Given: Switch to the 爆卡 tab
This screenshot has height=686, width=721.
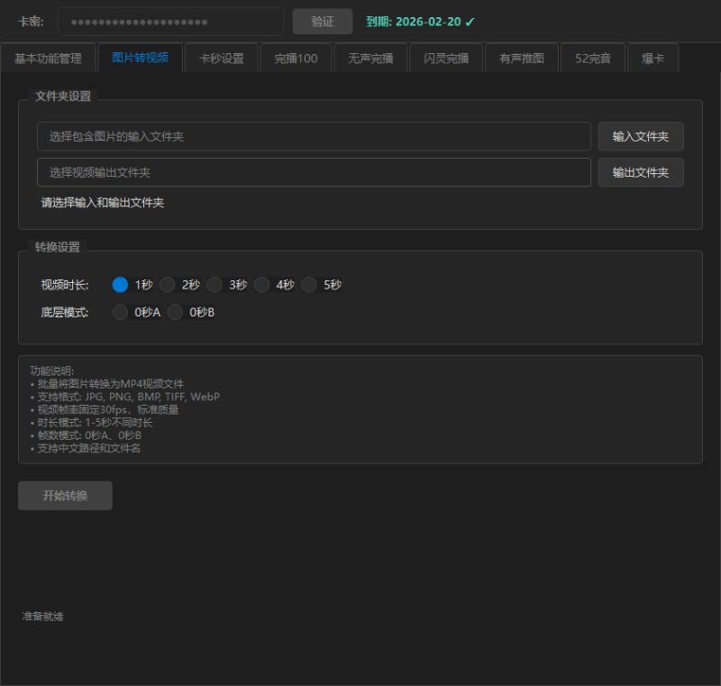Looking at the screenshot, I should pos(653,59).
